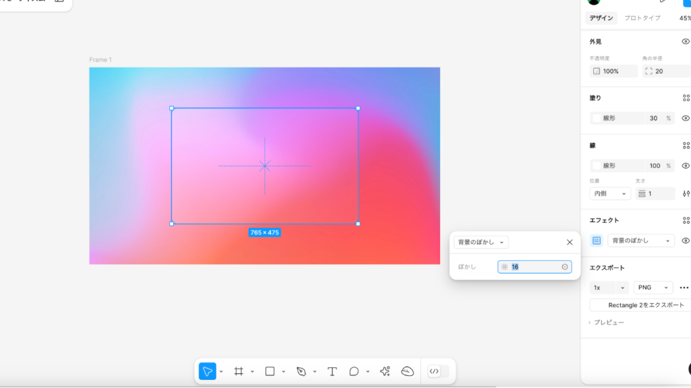Click the fill color swatch labeled 線形
This screenshot has height=388, width=691.
(x=597, y=118)
